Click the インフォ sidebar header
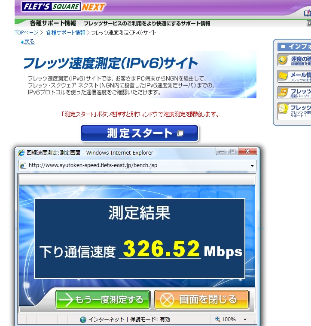This screenshot has height=326, width=311. 294,47
